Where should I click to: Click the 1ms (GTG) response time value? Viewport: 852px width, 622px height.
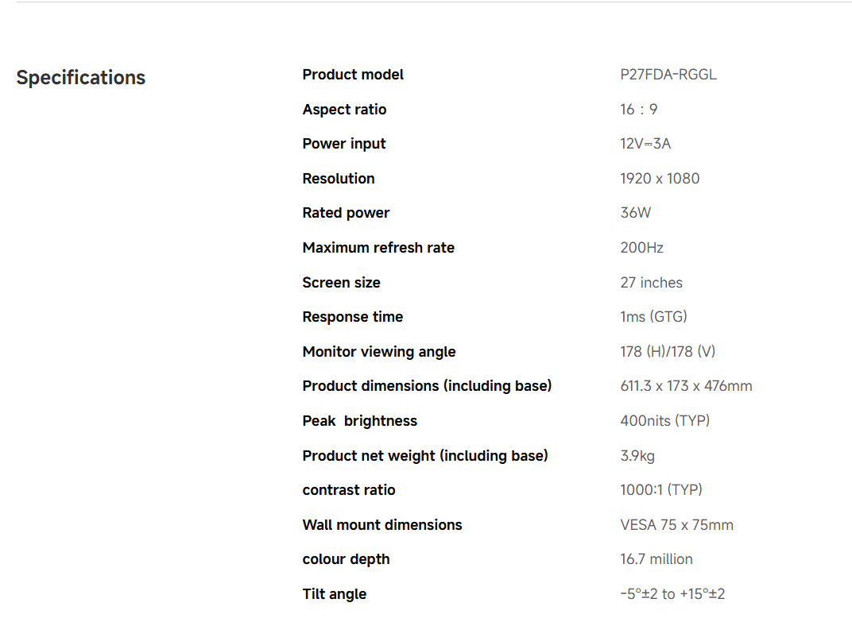[x=653, y=317]
